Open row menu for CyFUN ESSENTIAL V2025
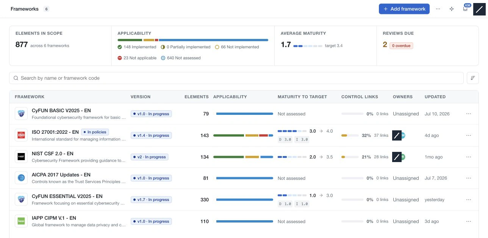Viewport: 488px width, 238px height. click(469, 199)
